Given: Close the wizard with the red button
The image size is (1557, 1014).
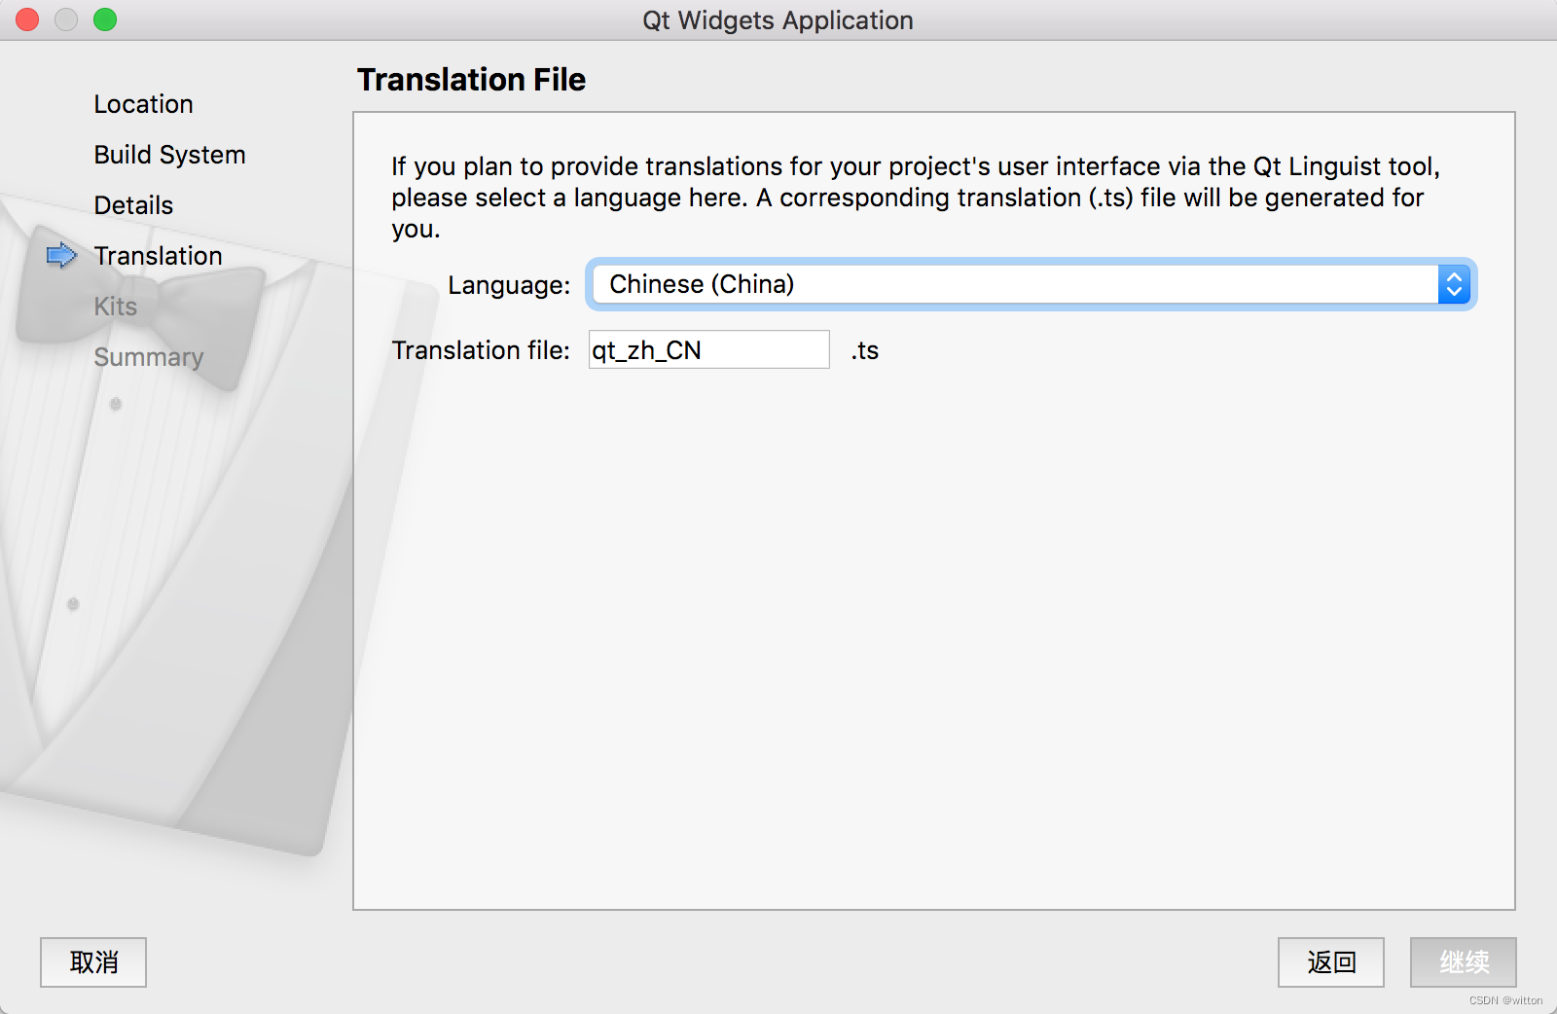Looking at the screenshot, I should (x=27, y=19).
